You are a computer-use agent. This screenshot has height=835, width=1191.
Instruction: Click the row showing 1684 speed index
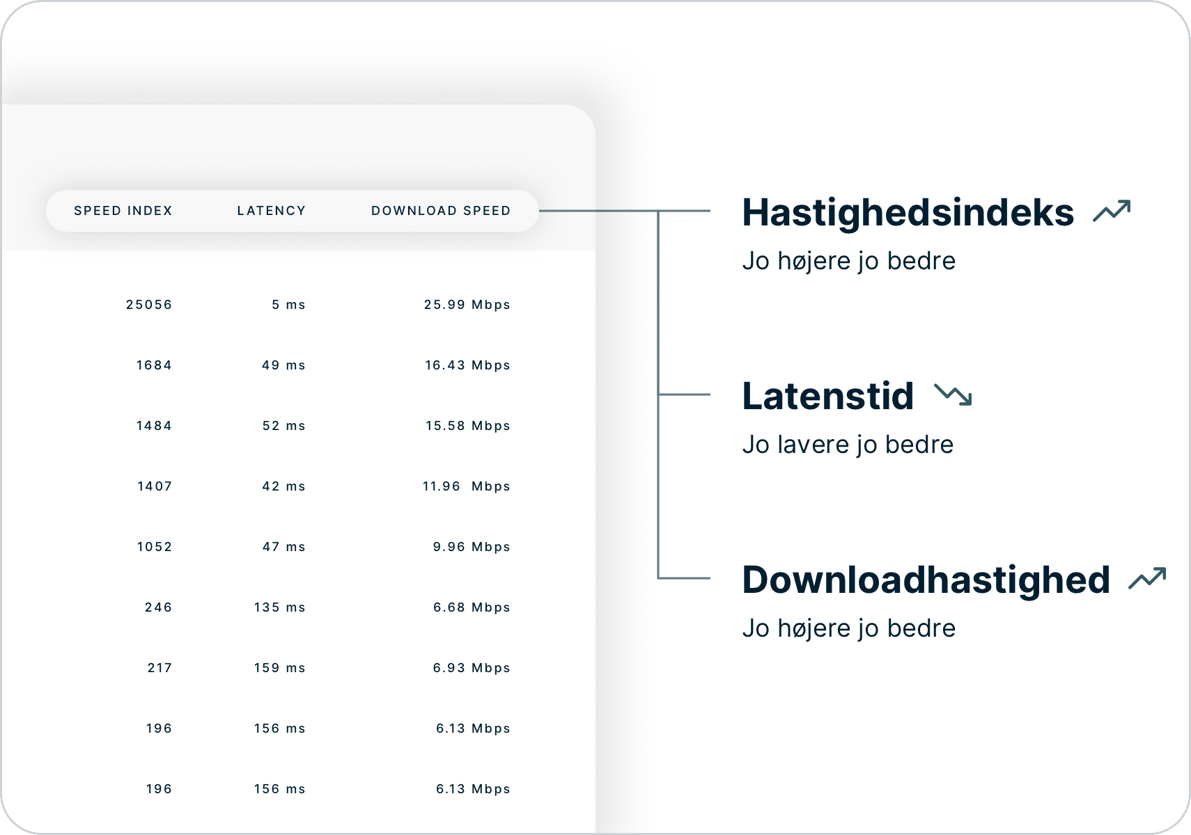(x=154, y=365)
